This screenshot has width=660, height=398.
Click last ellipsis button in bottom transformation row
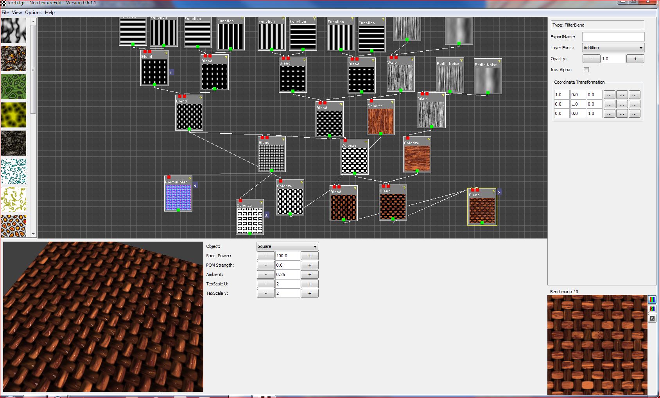click(634, 113)
